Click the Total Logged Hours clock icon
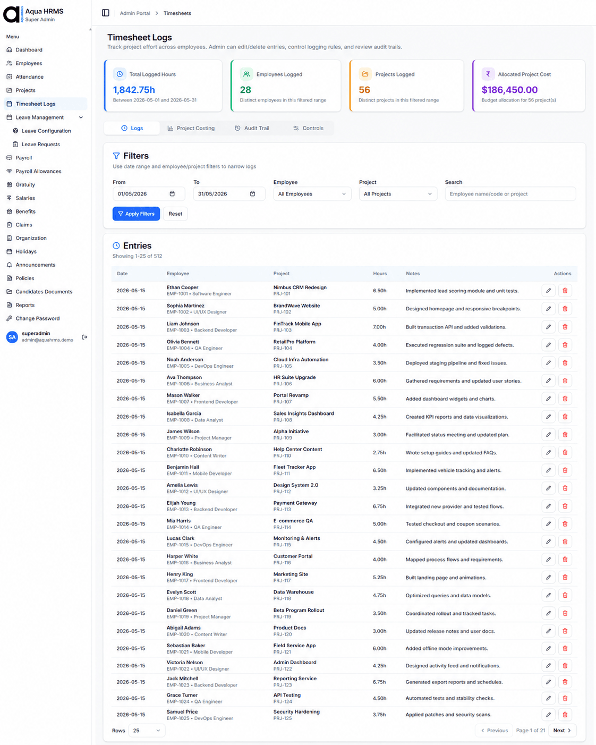Image resolution: width=596 pixels, height=745 pixels. (x=120, y=74)
